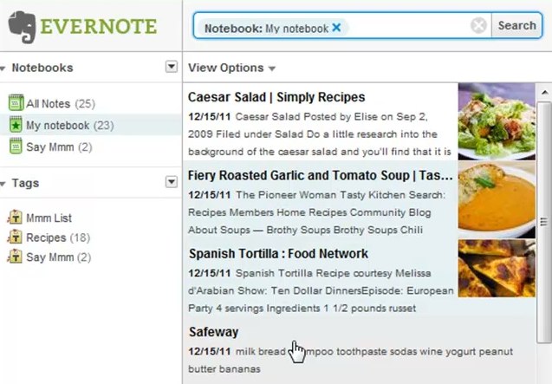552x384 pixels.
Task: Click the Say Mmm tag icon
Action: [15, 257]
